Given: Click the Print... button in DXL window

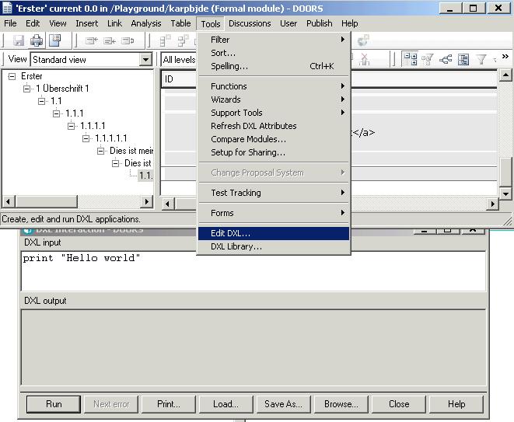Looking at the screenshot, I should [169, 404].
